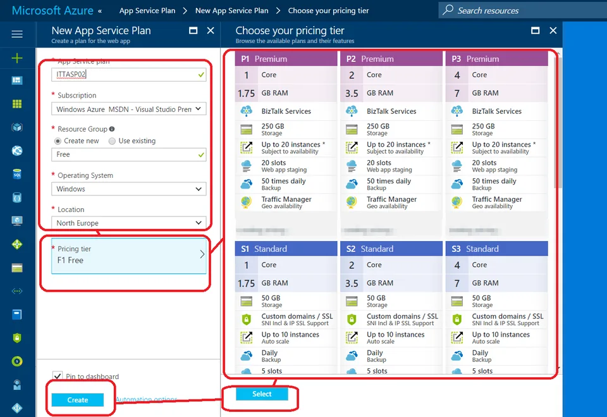Image resolution: width=607 pixels, height=417 pixels.
Task: Open Virtual machines monitor icon in sidebar
Action: (x=17, y=221)
